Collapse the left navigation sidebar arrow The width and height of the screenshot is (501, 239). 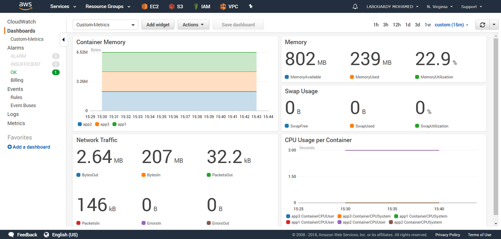click(63, 39)
